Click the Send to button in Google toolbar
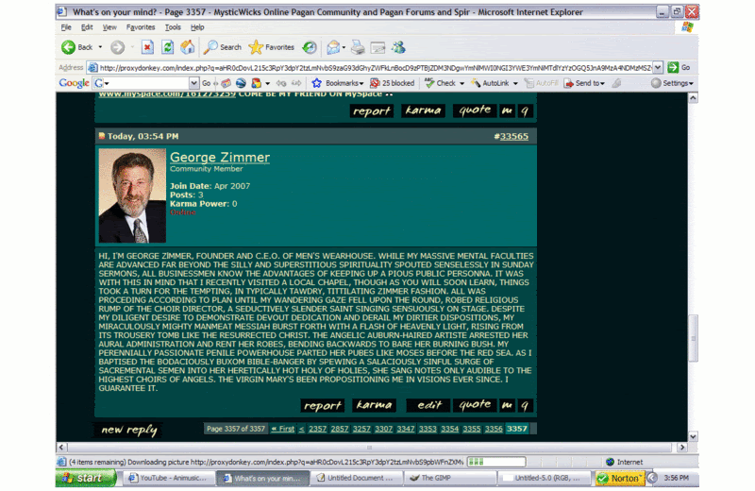 (581, 83)
